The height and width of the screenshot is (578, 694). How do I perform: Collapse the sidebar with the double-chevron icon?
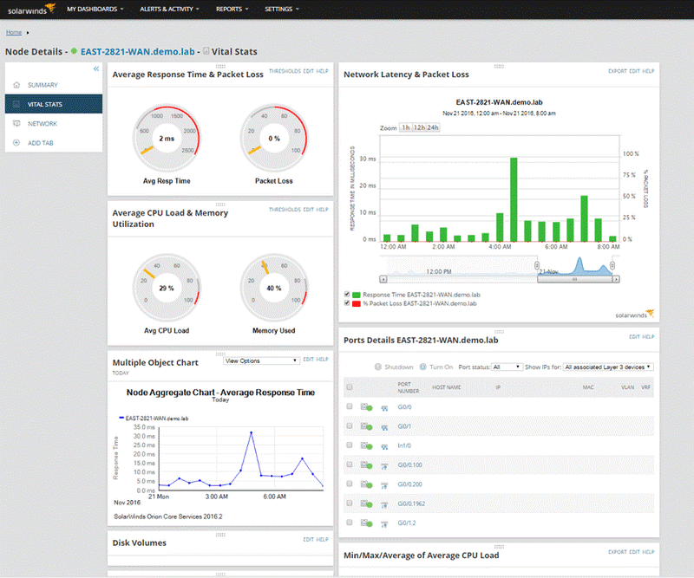[x=96, y=70]
